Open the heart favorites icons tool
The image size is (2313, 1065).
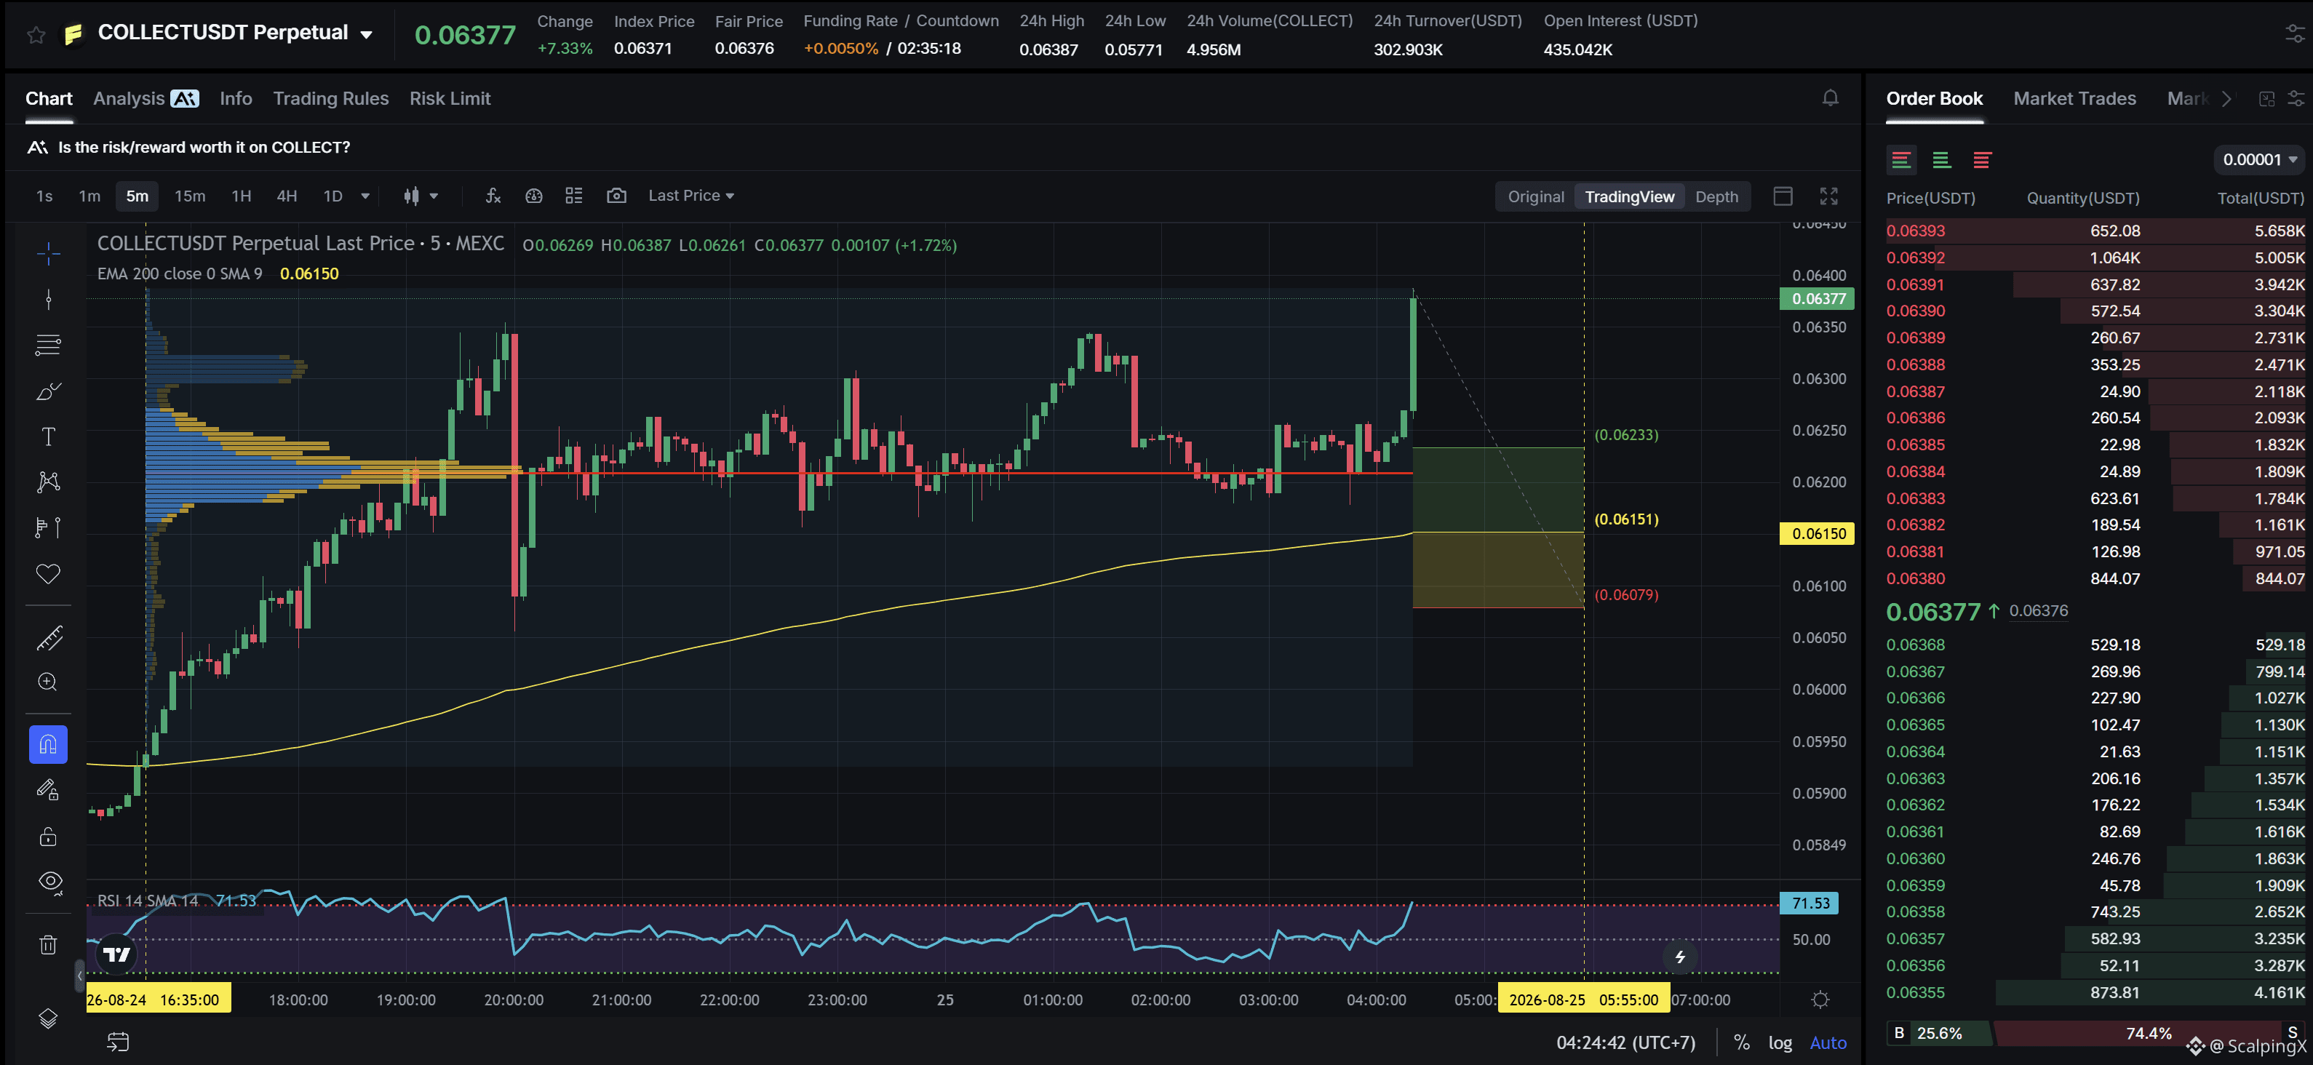[x=49, y=574]
